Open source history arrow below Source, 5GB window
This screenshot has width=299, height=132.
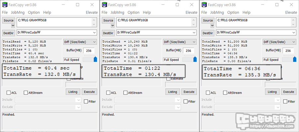point(13,26)
